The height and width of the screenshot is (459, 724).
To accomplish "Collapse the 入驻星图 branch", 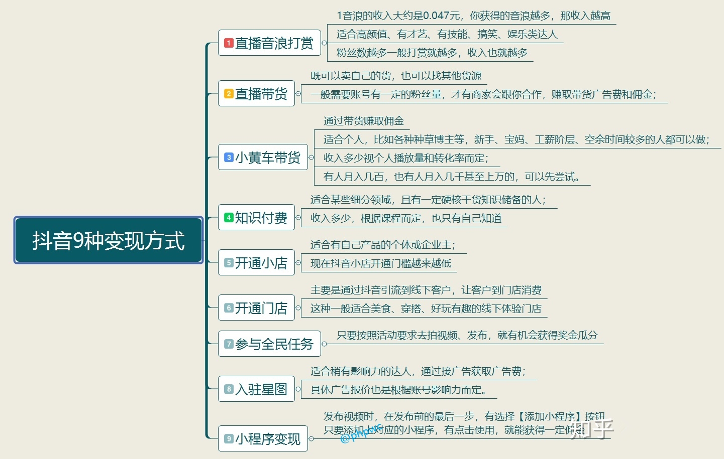I will click(x=298, y=389).
